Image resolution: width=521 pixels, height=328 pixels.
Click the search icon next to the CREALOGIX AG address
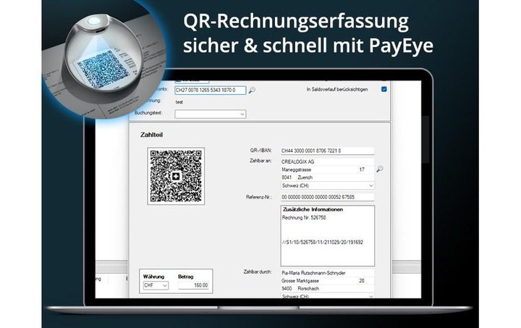[379, 169]
